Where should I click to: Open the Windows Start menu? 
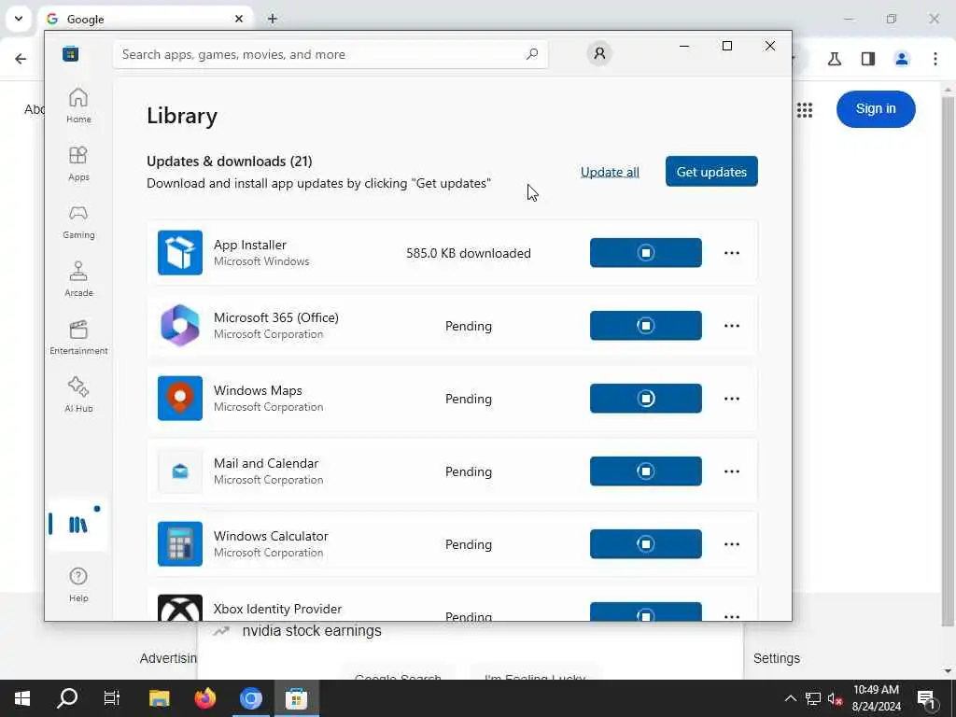click(22, 698)
